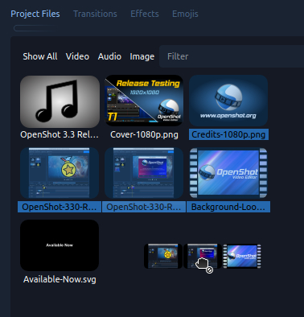Image resolution: width=304 pixels, height=317 pixels.
Task: Select the Cover-1080p.png Release Testing thumbnail
Action: pyautogui.click(x=144, y=101)
